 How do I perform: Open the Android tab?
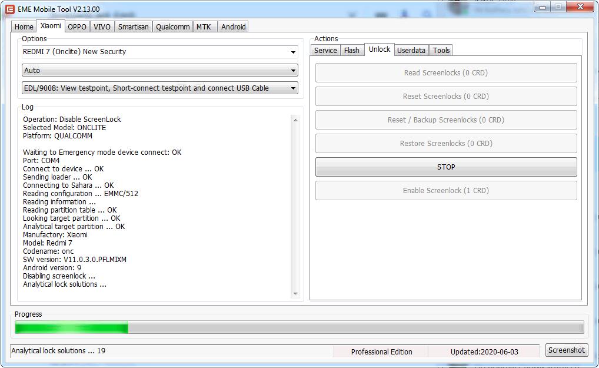(x=234, y=26)
